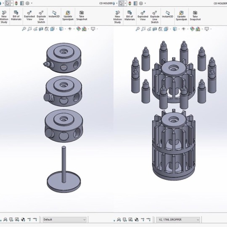Click Rebuild traffic light in the 17ML DROPPER window

click(130, 3)
